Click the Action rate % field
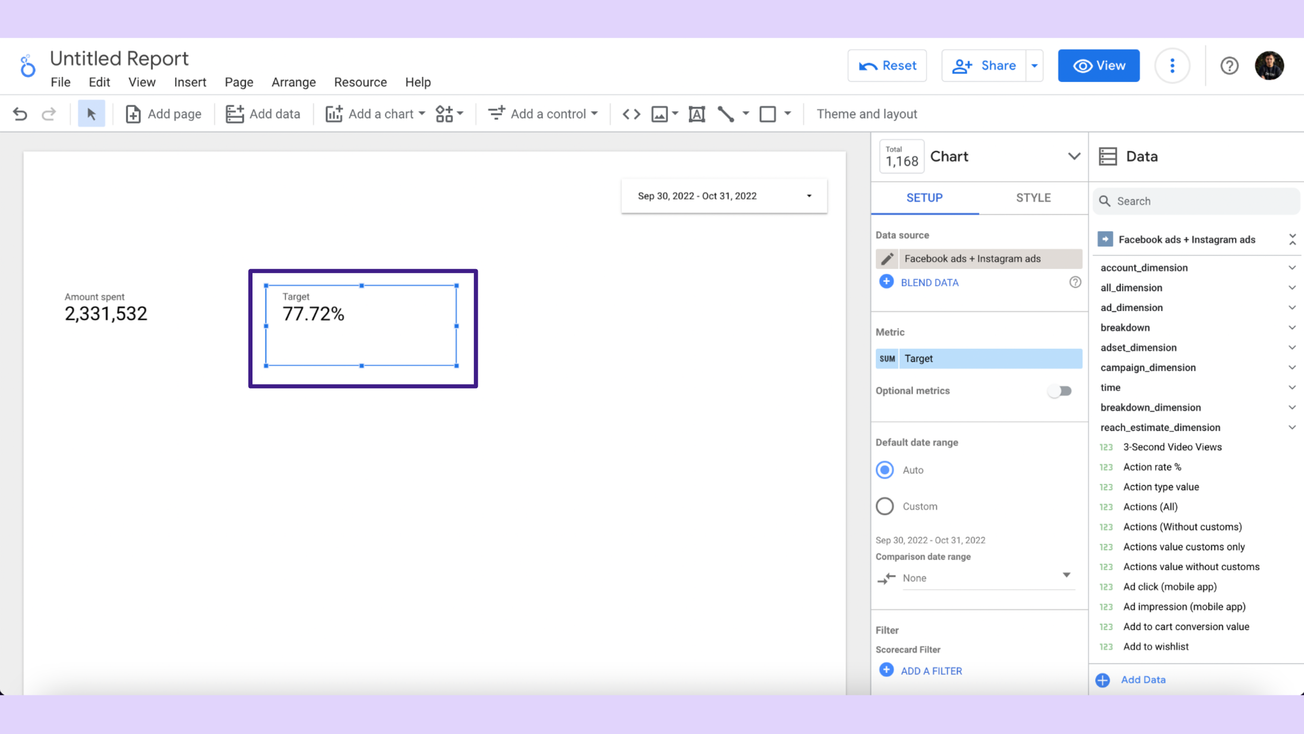Screen dimensions: 1304x734 [x=1152, y=467]
